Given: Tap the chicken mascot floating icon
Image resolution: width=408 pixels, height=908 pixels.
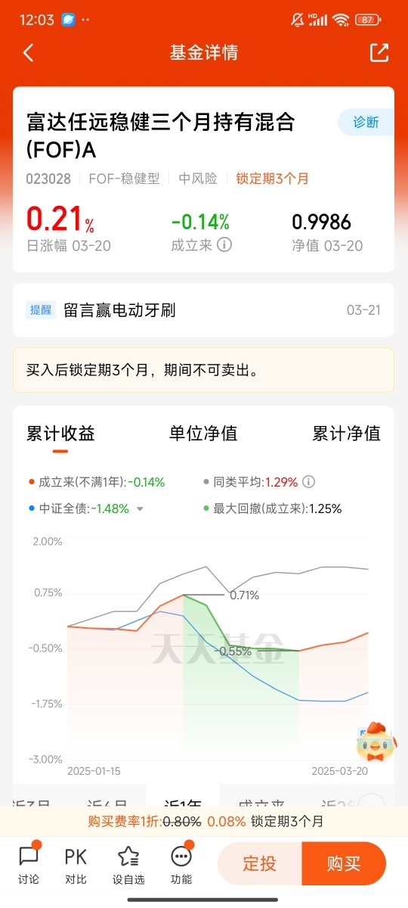Looking at the screenshot, I should [376, 742].
